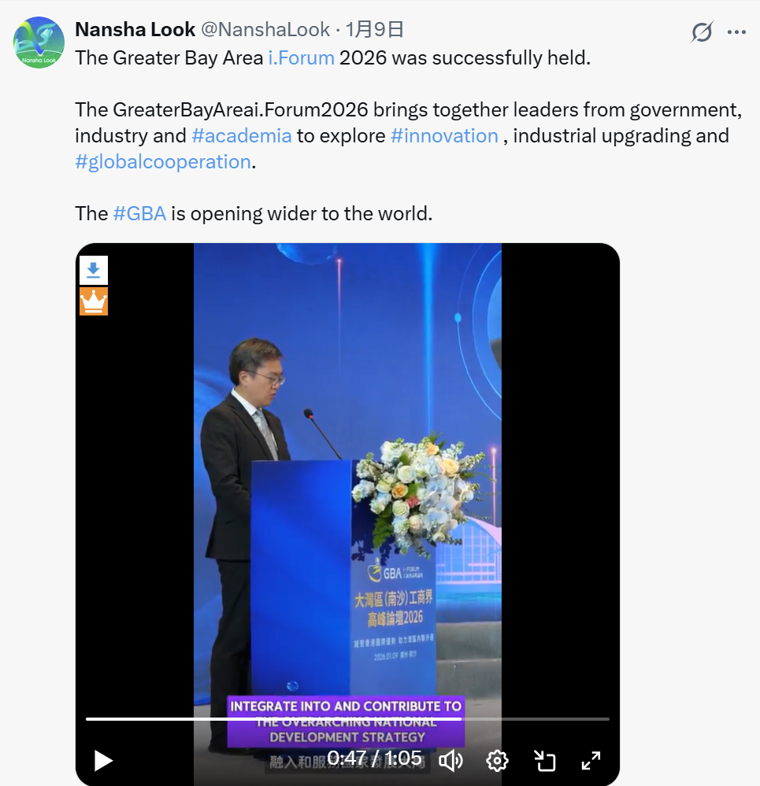The width and height of the screenshot is (760, 786).
Task: Mute the video via speaker icon
Action: (x=450, y=761)
